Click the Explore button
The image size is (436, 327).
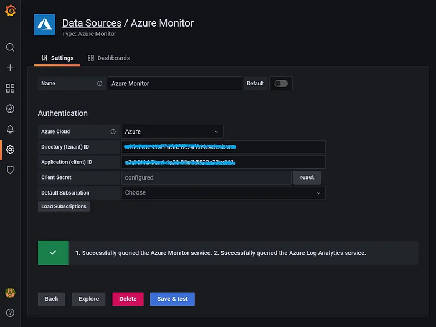coord(89,299)
